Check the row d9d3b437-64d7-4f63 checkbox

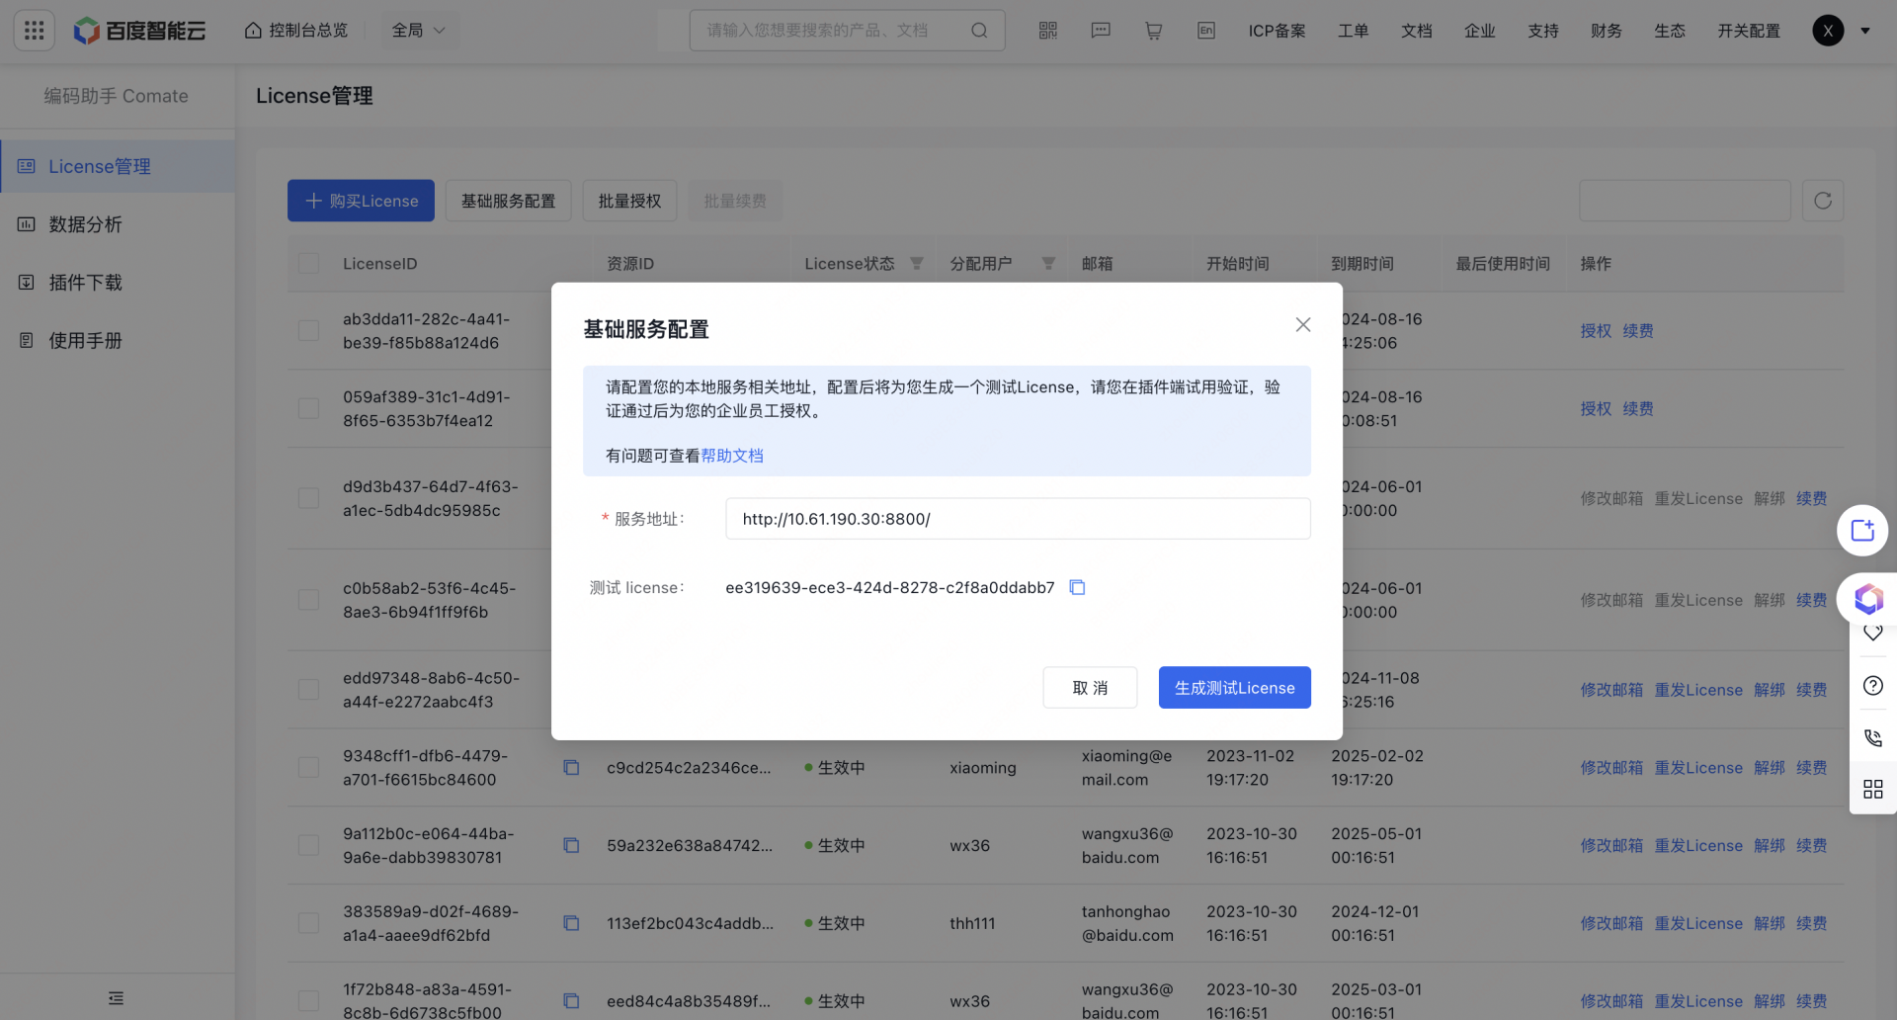308,498
